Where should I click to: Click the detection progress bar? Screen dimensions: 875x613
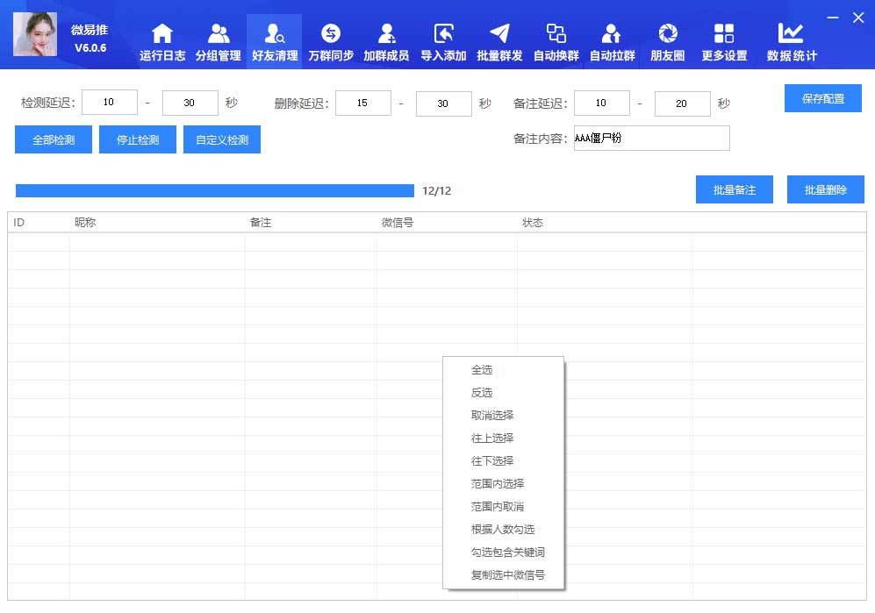[x=214, y=190]
